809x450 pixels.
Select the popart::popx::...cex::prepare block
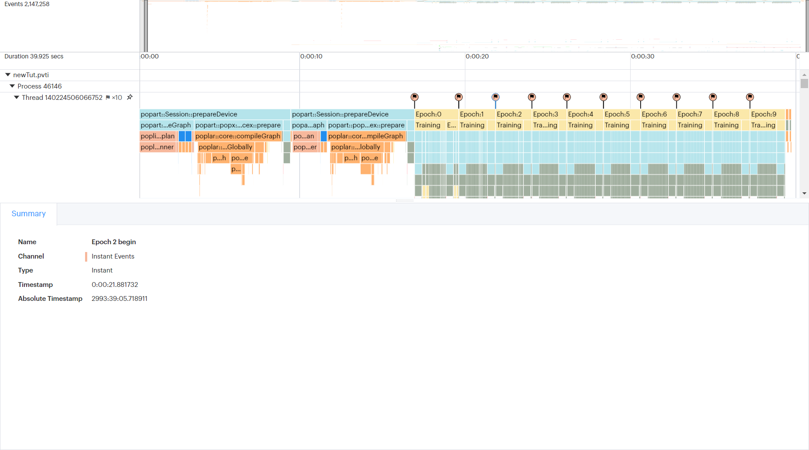tap(238, 125)
